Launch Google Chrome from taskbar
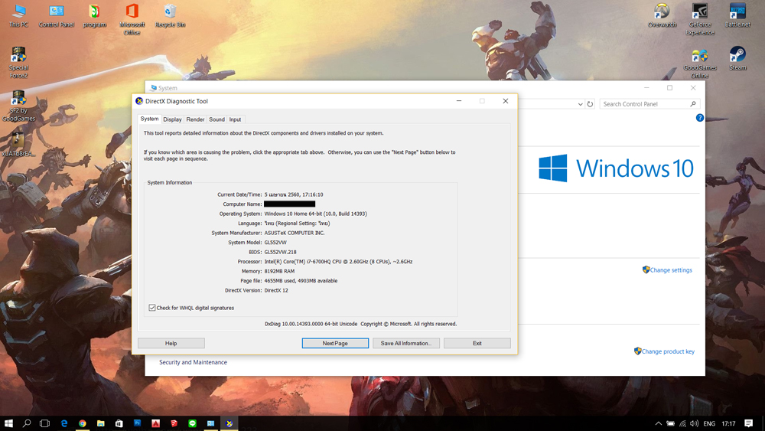 (83, 423)
